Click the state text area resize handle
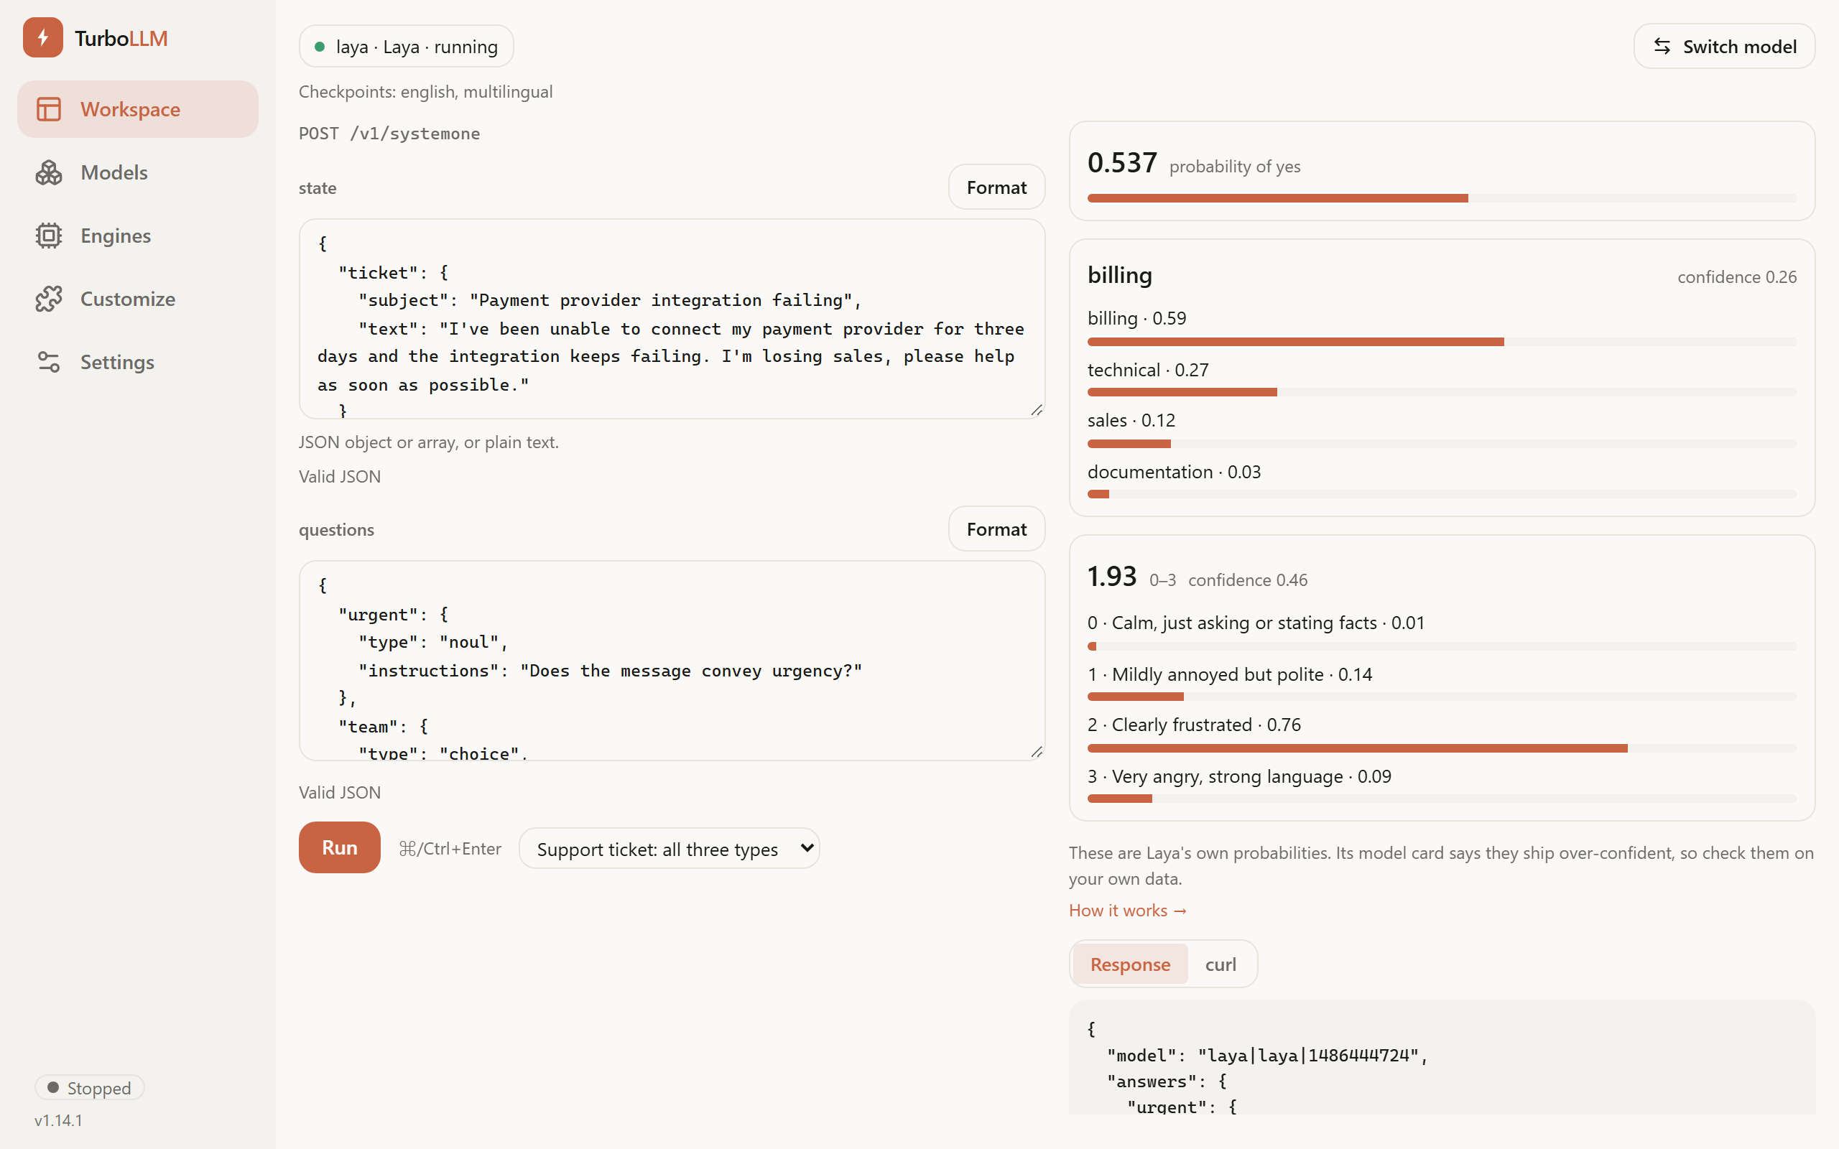The image size is (1839, 1149). pyautogui.click(x=1037, y=410)
